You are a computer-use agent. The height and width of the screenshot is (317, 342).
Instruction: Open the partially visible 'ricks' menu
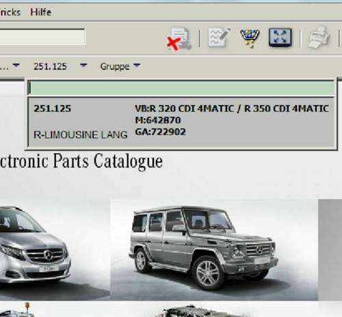coord(10,12)
